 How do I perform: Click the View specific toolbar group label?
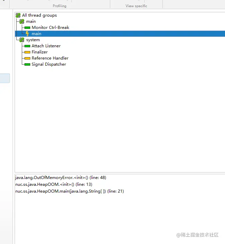click(136, 6)
